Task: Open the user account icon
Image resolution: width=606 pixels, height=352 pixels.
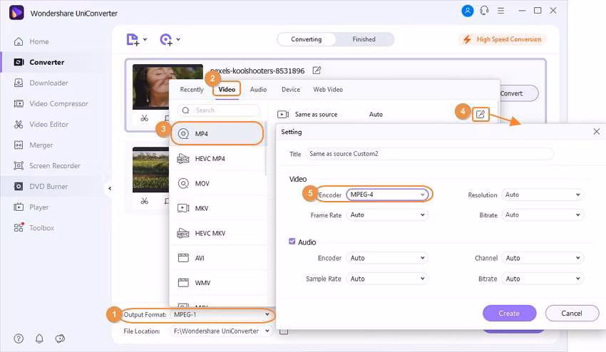Action: 468,11
